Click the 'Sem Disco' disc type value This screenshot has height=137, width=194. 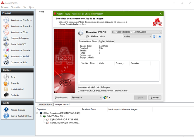pos(104,46)
